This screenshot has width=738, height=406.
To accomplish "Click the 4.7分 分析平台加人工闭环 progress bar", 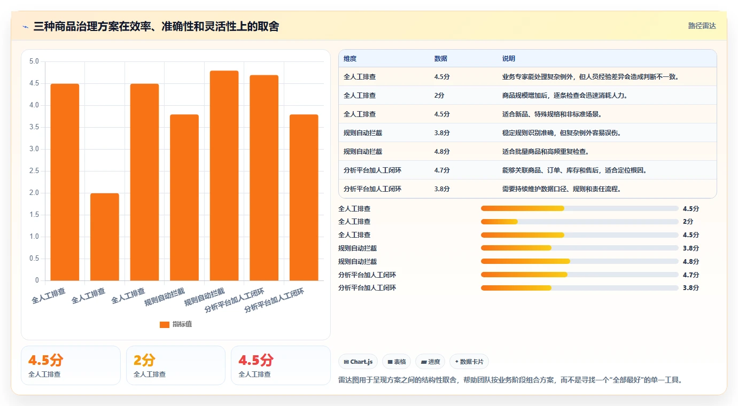I will 580,275.
